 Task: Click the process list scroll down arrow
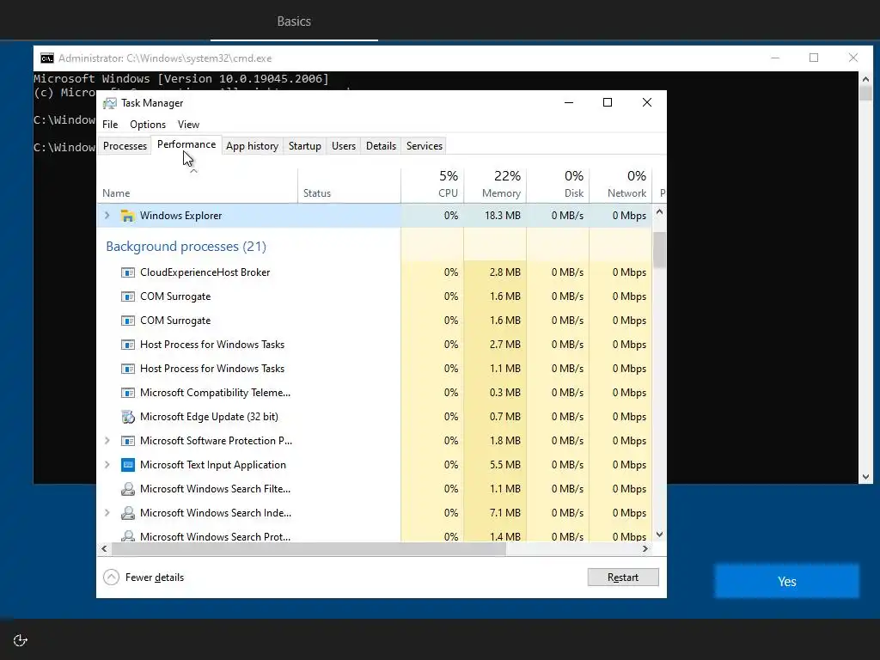coord(659,535)
